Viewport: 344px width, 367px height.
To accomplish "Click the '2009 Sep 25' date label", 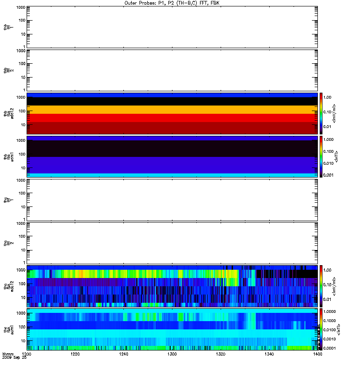I will (x=14, y=358).
